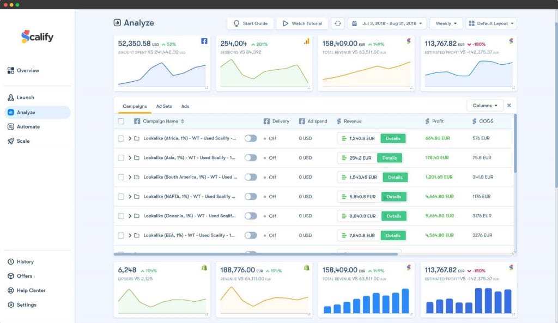The height and width of the screenshot is (323, 558).
Task: Click the Facebook icon on Amount Spent card
Action: 204,41
